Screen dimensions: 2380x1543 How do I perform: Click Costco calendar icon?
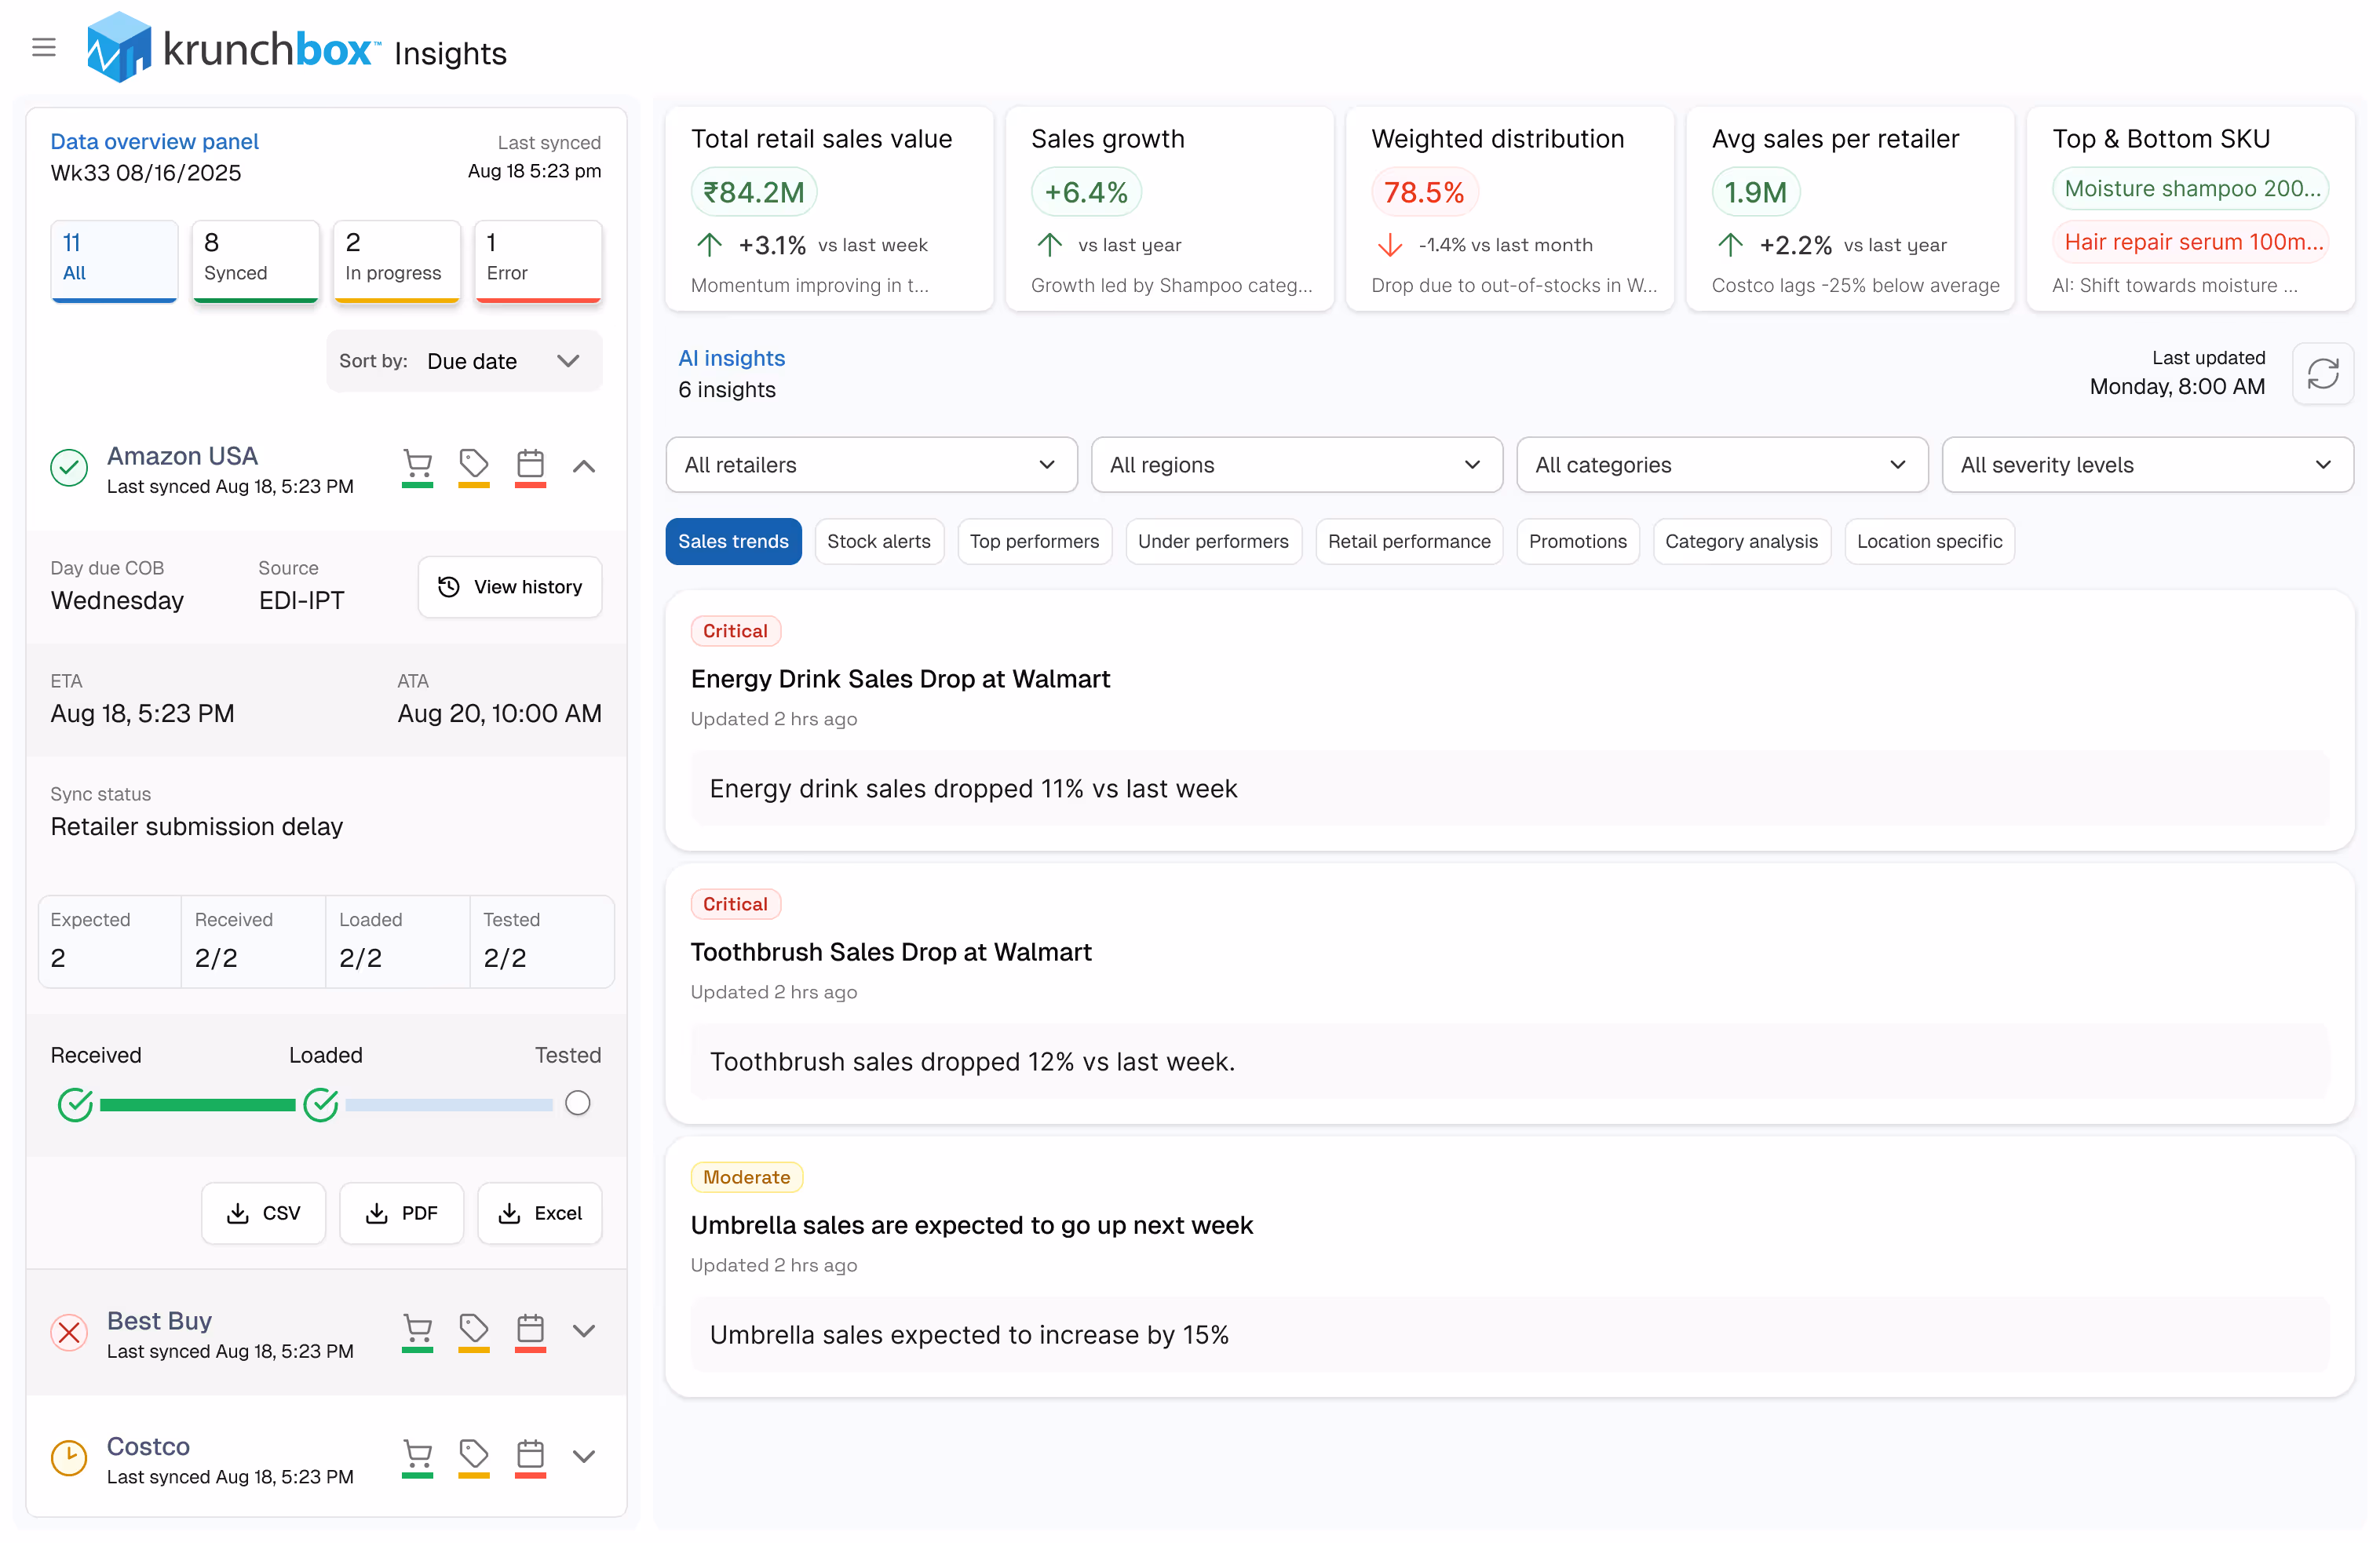coord(530,1455)
